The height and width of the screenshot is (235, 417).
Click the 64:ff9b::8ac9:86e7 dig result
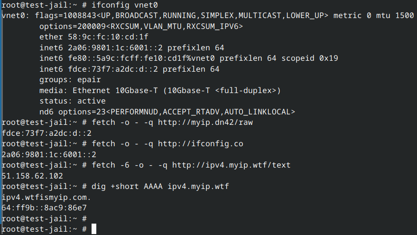click(x=44, y=207)
